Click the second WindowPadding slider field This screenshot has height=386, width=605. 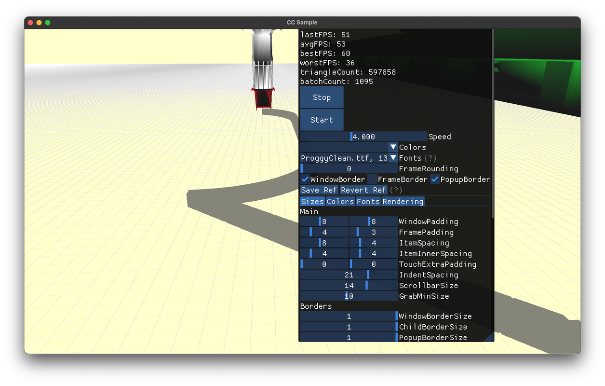click(x=373, y=221)
